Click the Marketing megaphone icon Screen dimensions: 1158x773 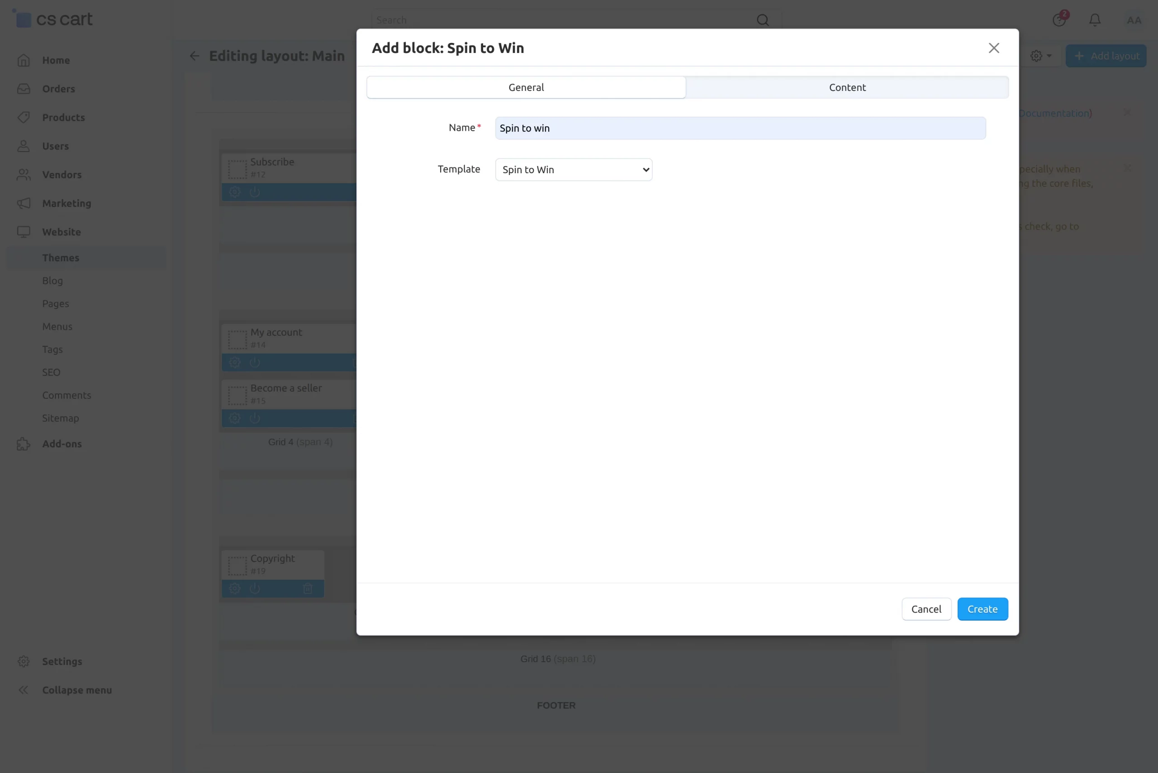pyautogui.click(x=23, y=203)
